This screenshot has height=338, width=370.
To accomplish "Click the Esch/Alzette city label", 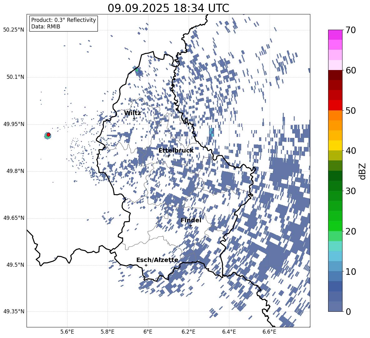I will (x=157, y=260).
